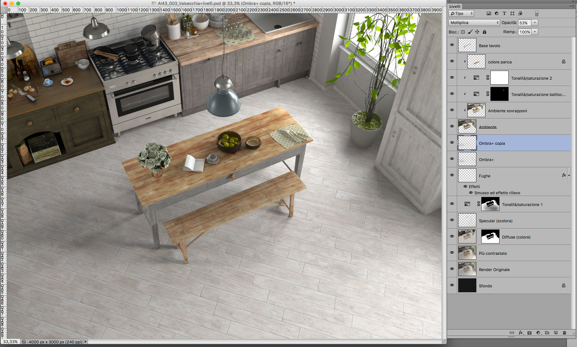
Task: Filter layers by shape layers icon
Action: click(x=512, y=14)
